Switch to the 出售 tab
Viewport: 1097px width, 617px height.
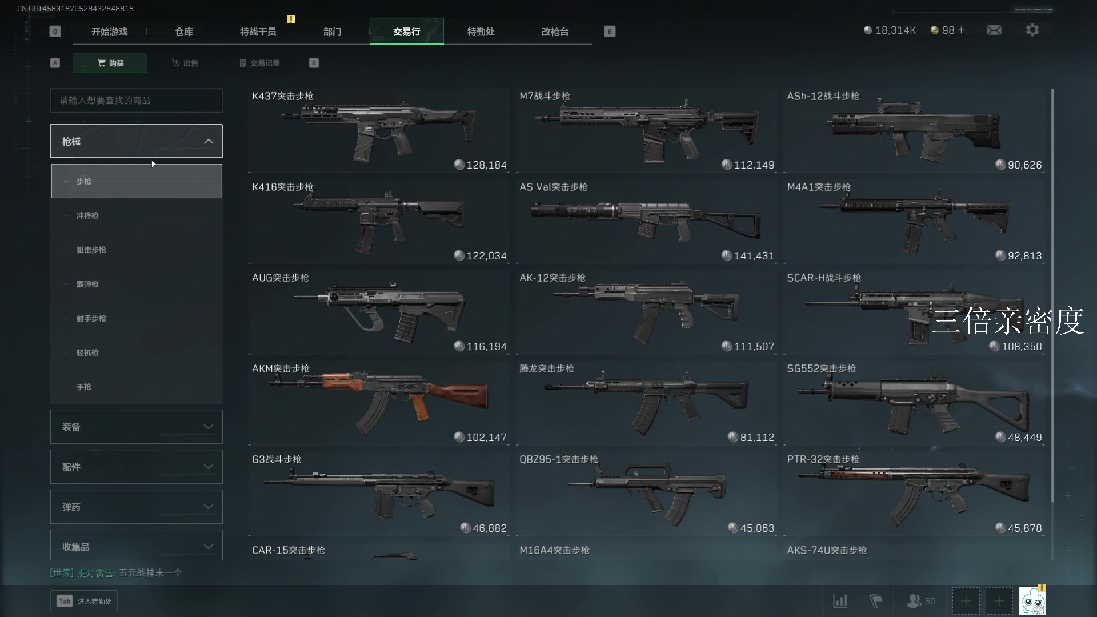(185, 63)
